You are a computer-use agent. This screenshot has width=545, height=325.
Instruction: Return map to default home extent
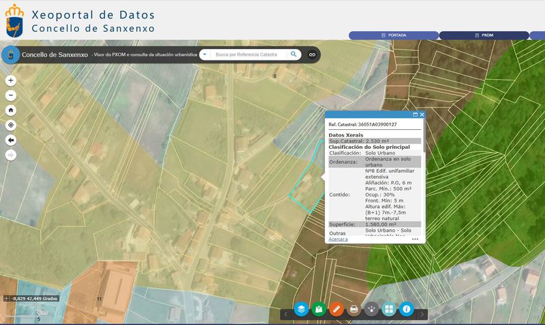click(x=11, y=110)
